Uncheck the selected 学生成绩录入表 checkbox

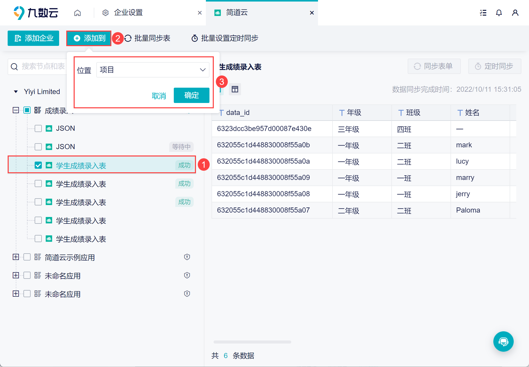tap(38, 165)
